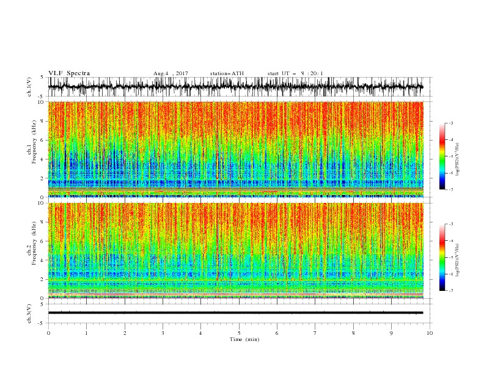This screenshot has height=374, width=484.
Task: Click the time axis tick label "7"
Action: click(x=315, y=333)
